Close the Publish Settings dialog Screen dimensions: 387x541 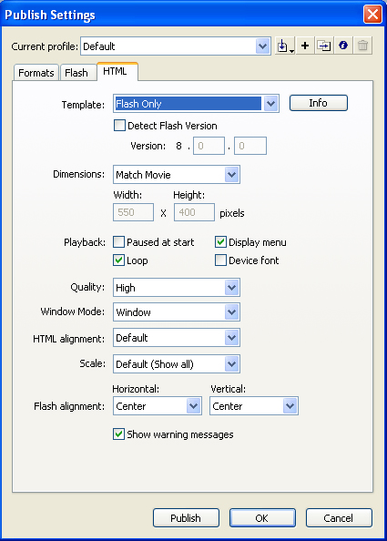[372, 15]
